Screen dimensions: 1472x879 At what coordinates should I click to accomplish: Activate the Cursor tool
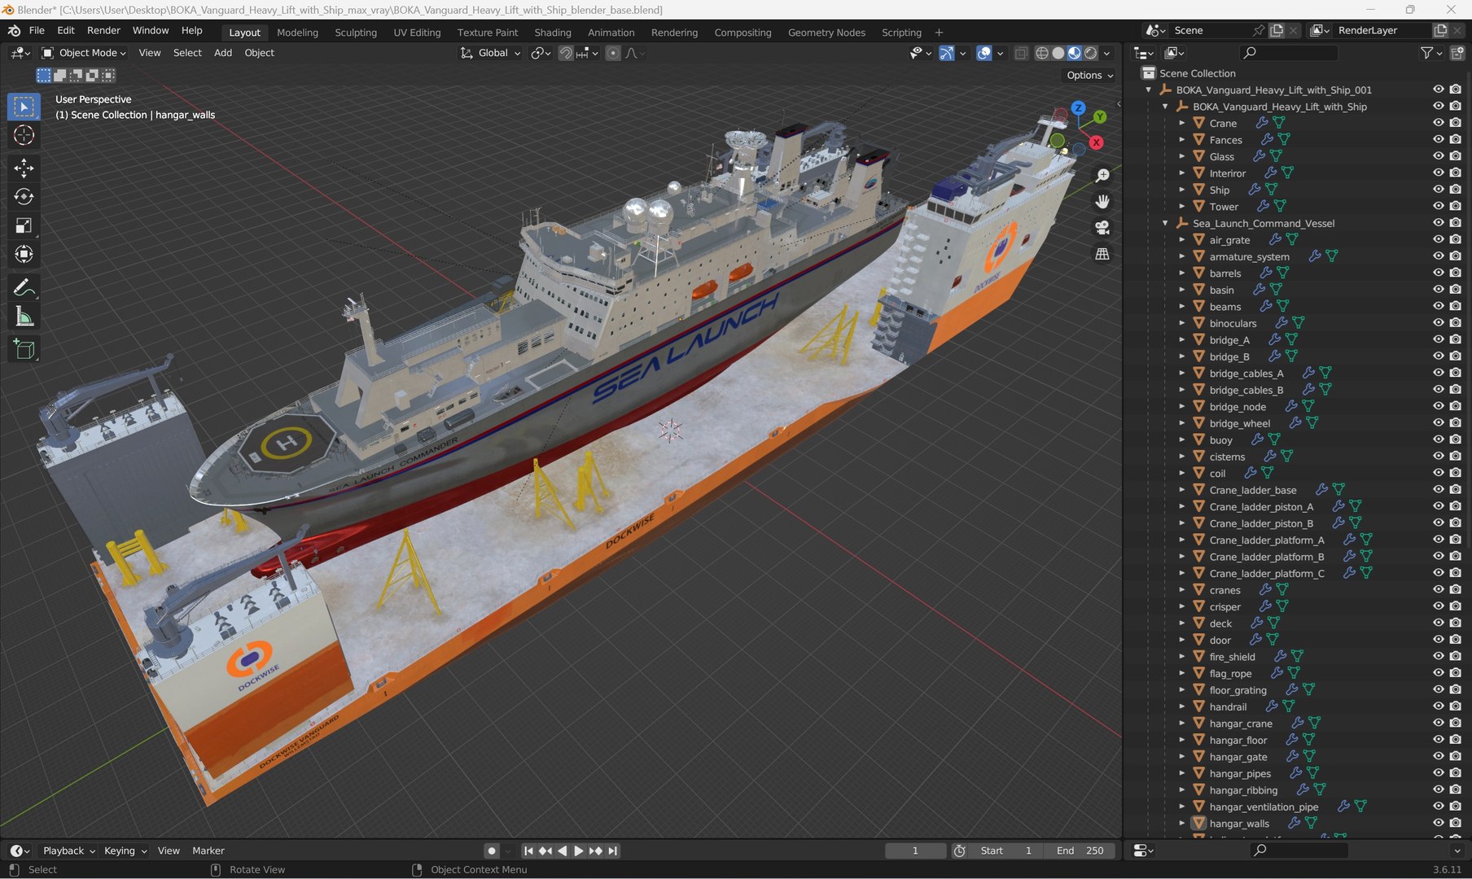click(x=24, y=135)
